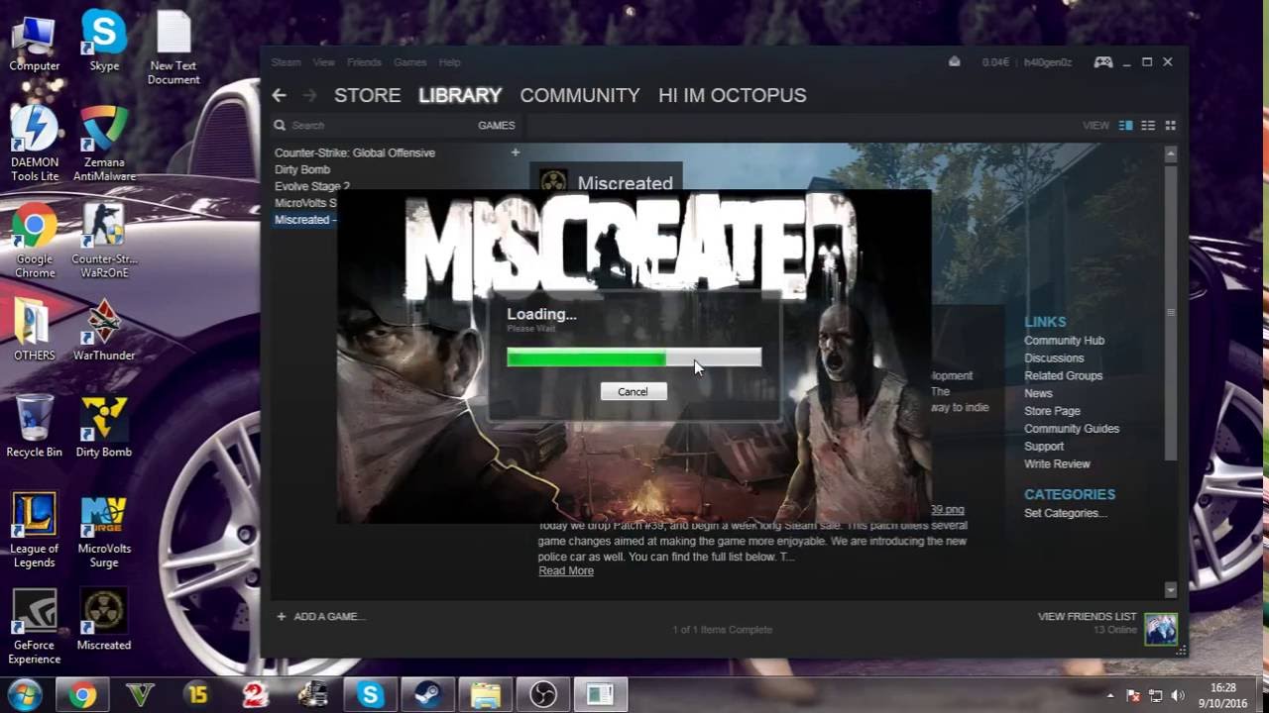This screenshot has width=1269, height=713.
Task: Click the friends list avatar thumbnail
Action: coord(1161,629)
